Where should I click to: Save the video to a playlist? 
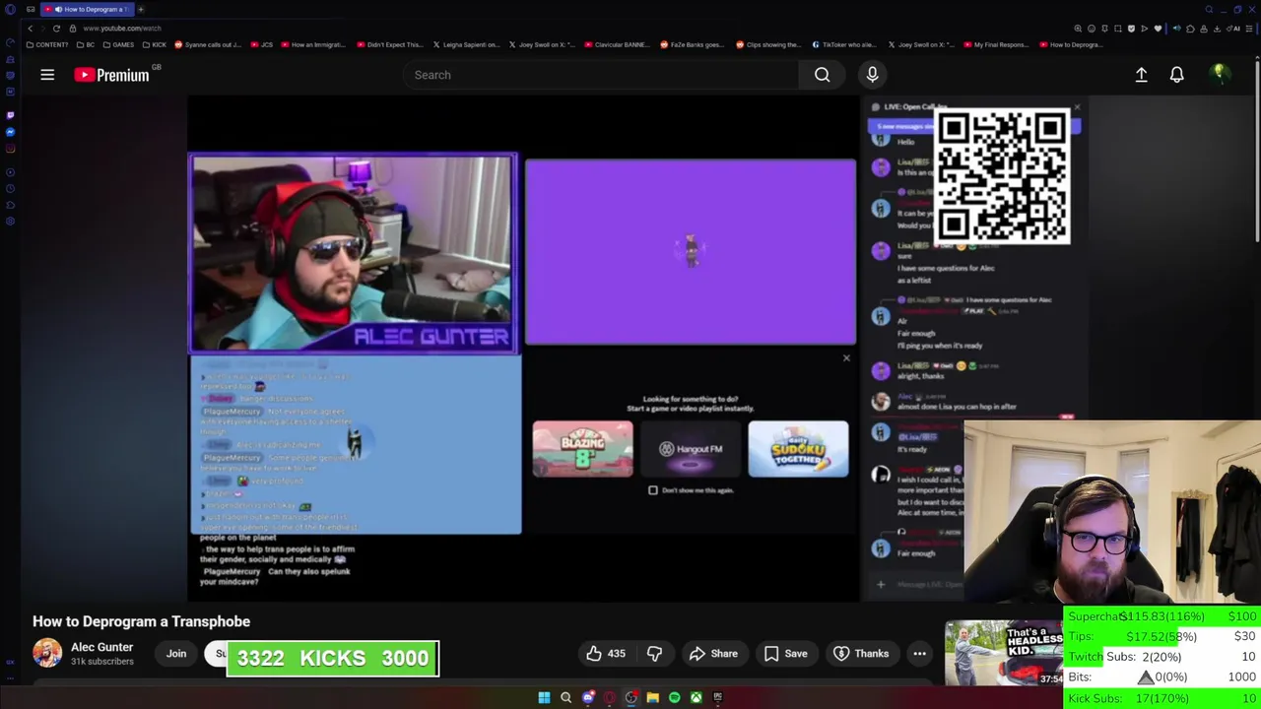(x=786, y=654)
